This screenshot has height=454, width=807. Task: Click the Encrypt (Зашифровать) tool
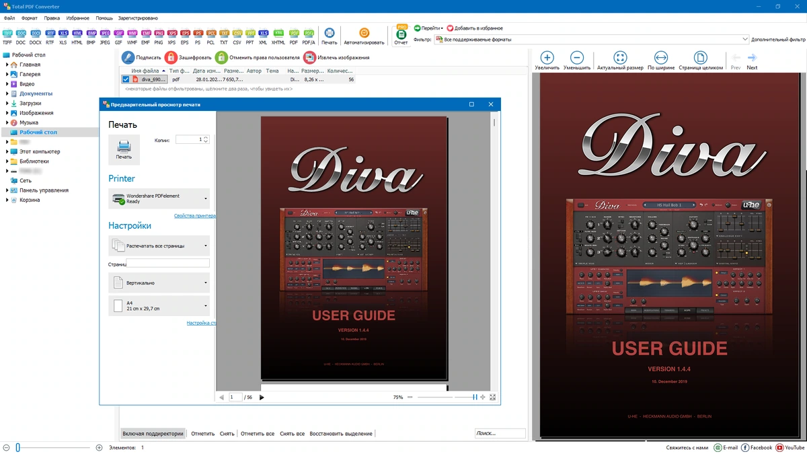(188, 57)
